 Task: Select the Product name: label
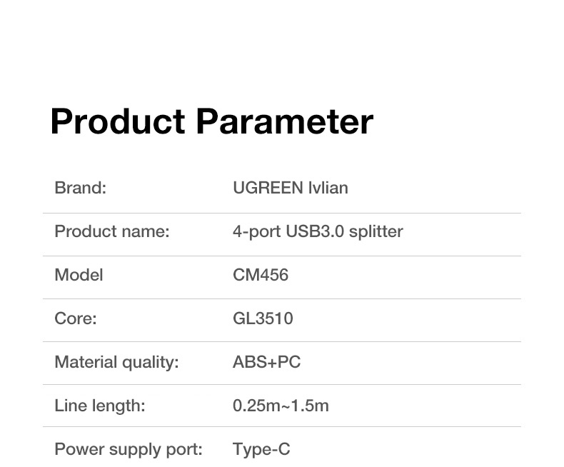click(x=111, y=231)
